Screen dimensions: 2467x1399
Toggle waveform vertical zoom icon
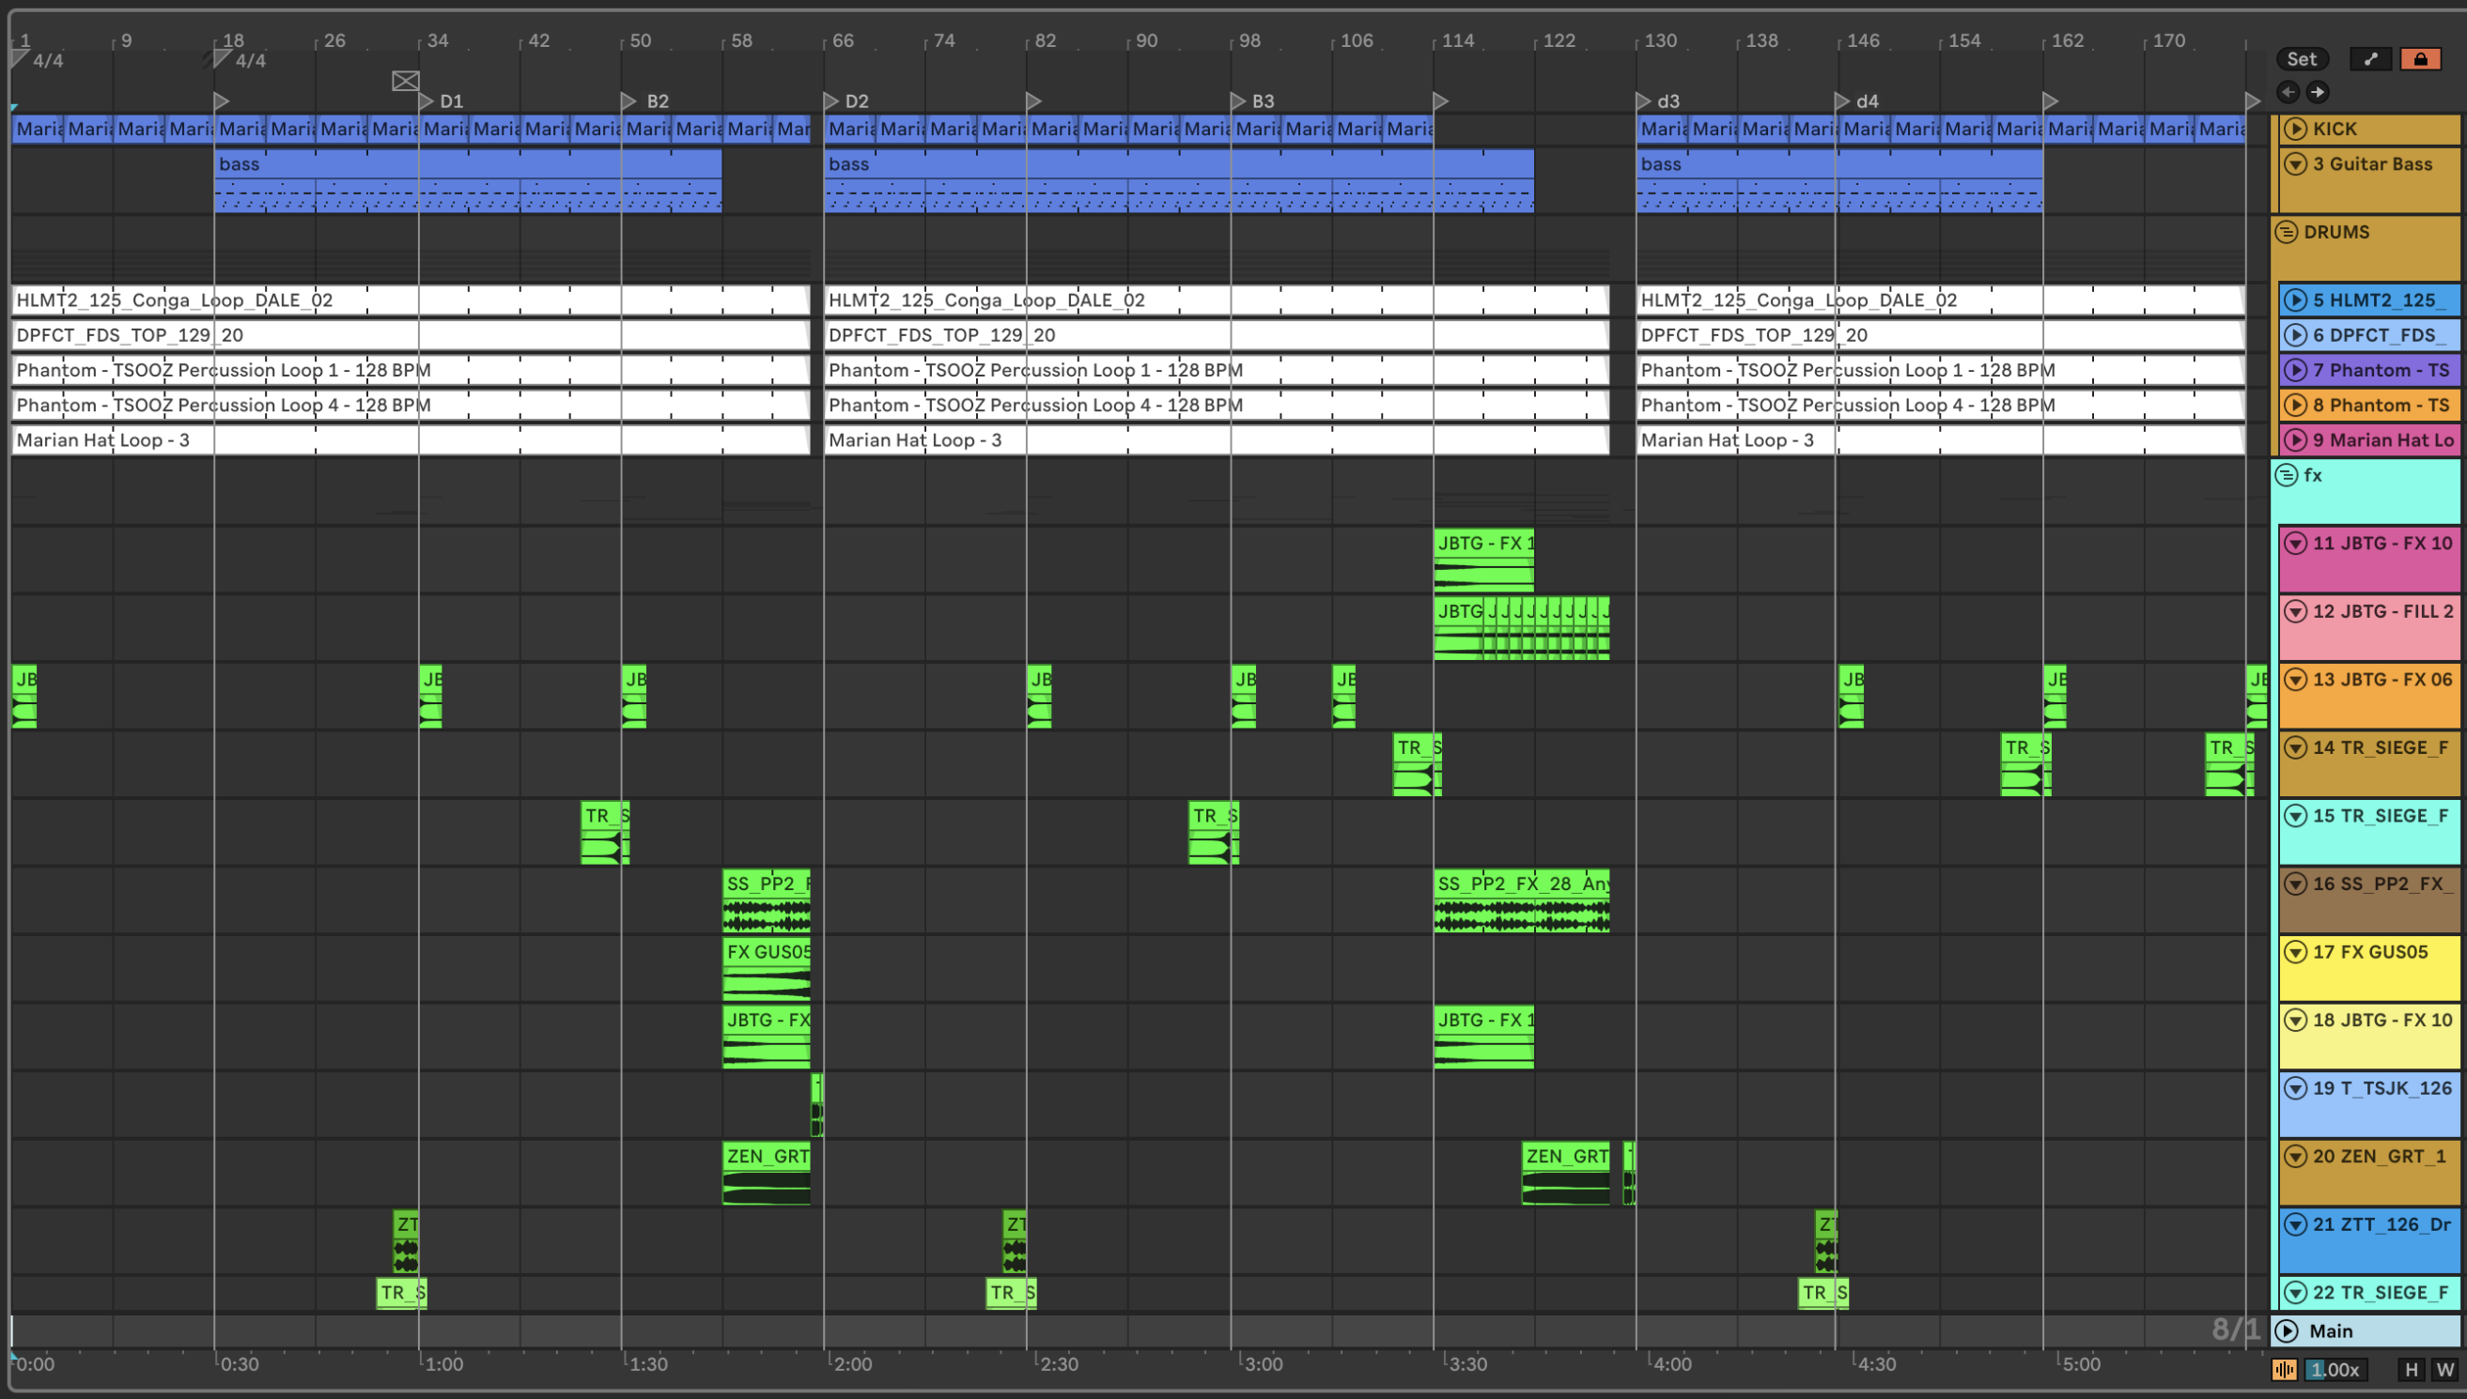[x=2285, y=1369]
